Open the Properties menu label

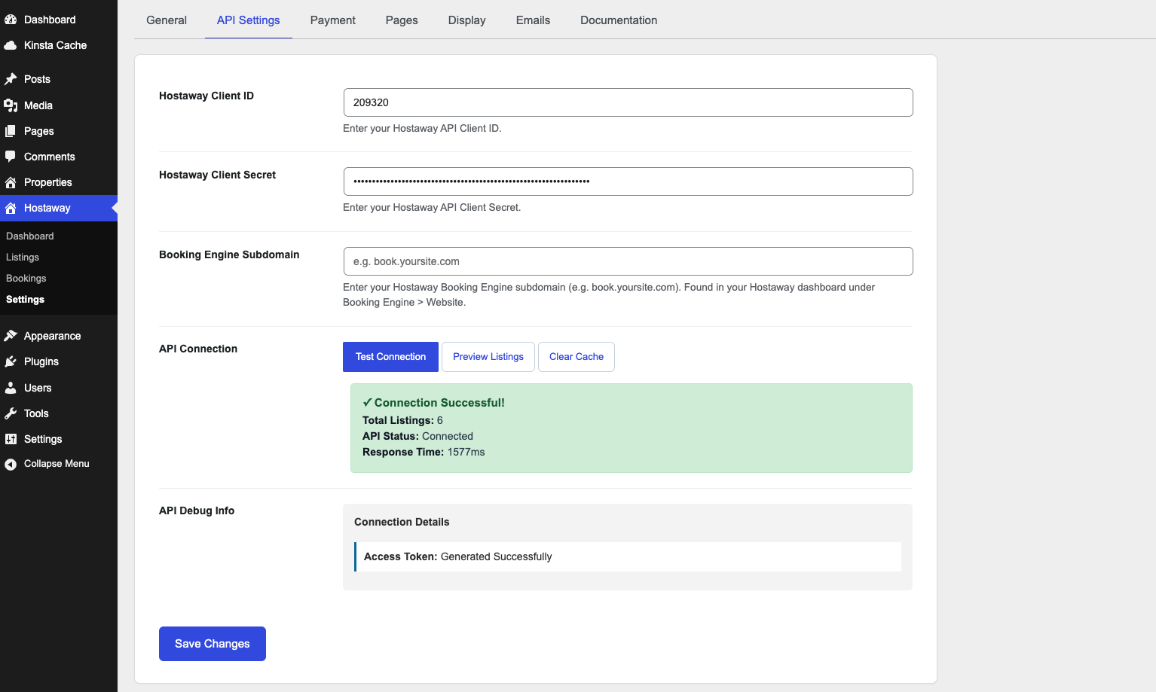coord(48,182)
